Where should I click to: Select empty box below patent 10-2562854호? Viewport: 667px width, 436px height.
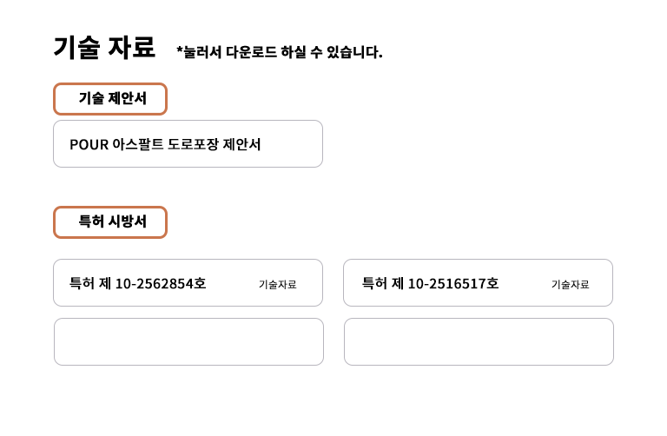[x=188, y=342]
